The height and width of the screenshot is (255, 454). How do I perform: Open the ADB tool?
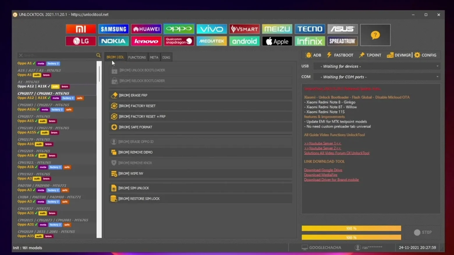coord(313,55)
